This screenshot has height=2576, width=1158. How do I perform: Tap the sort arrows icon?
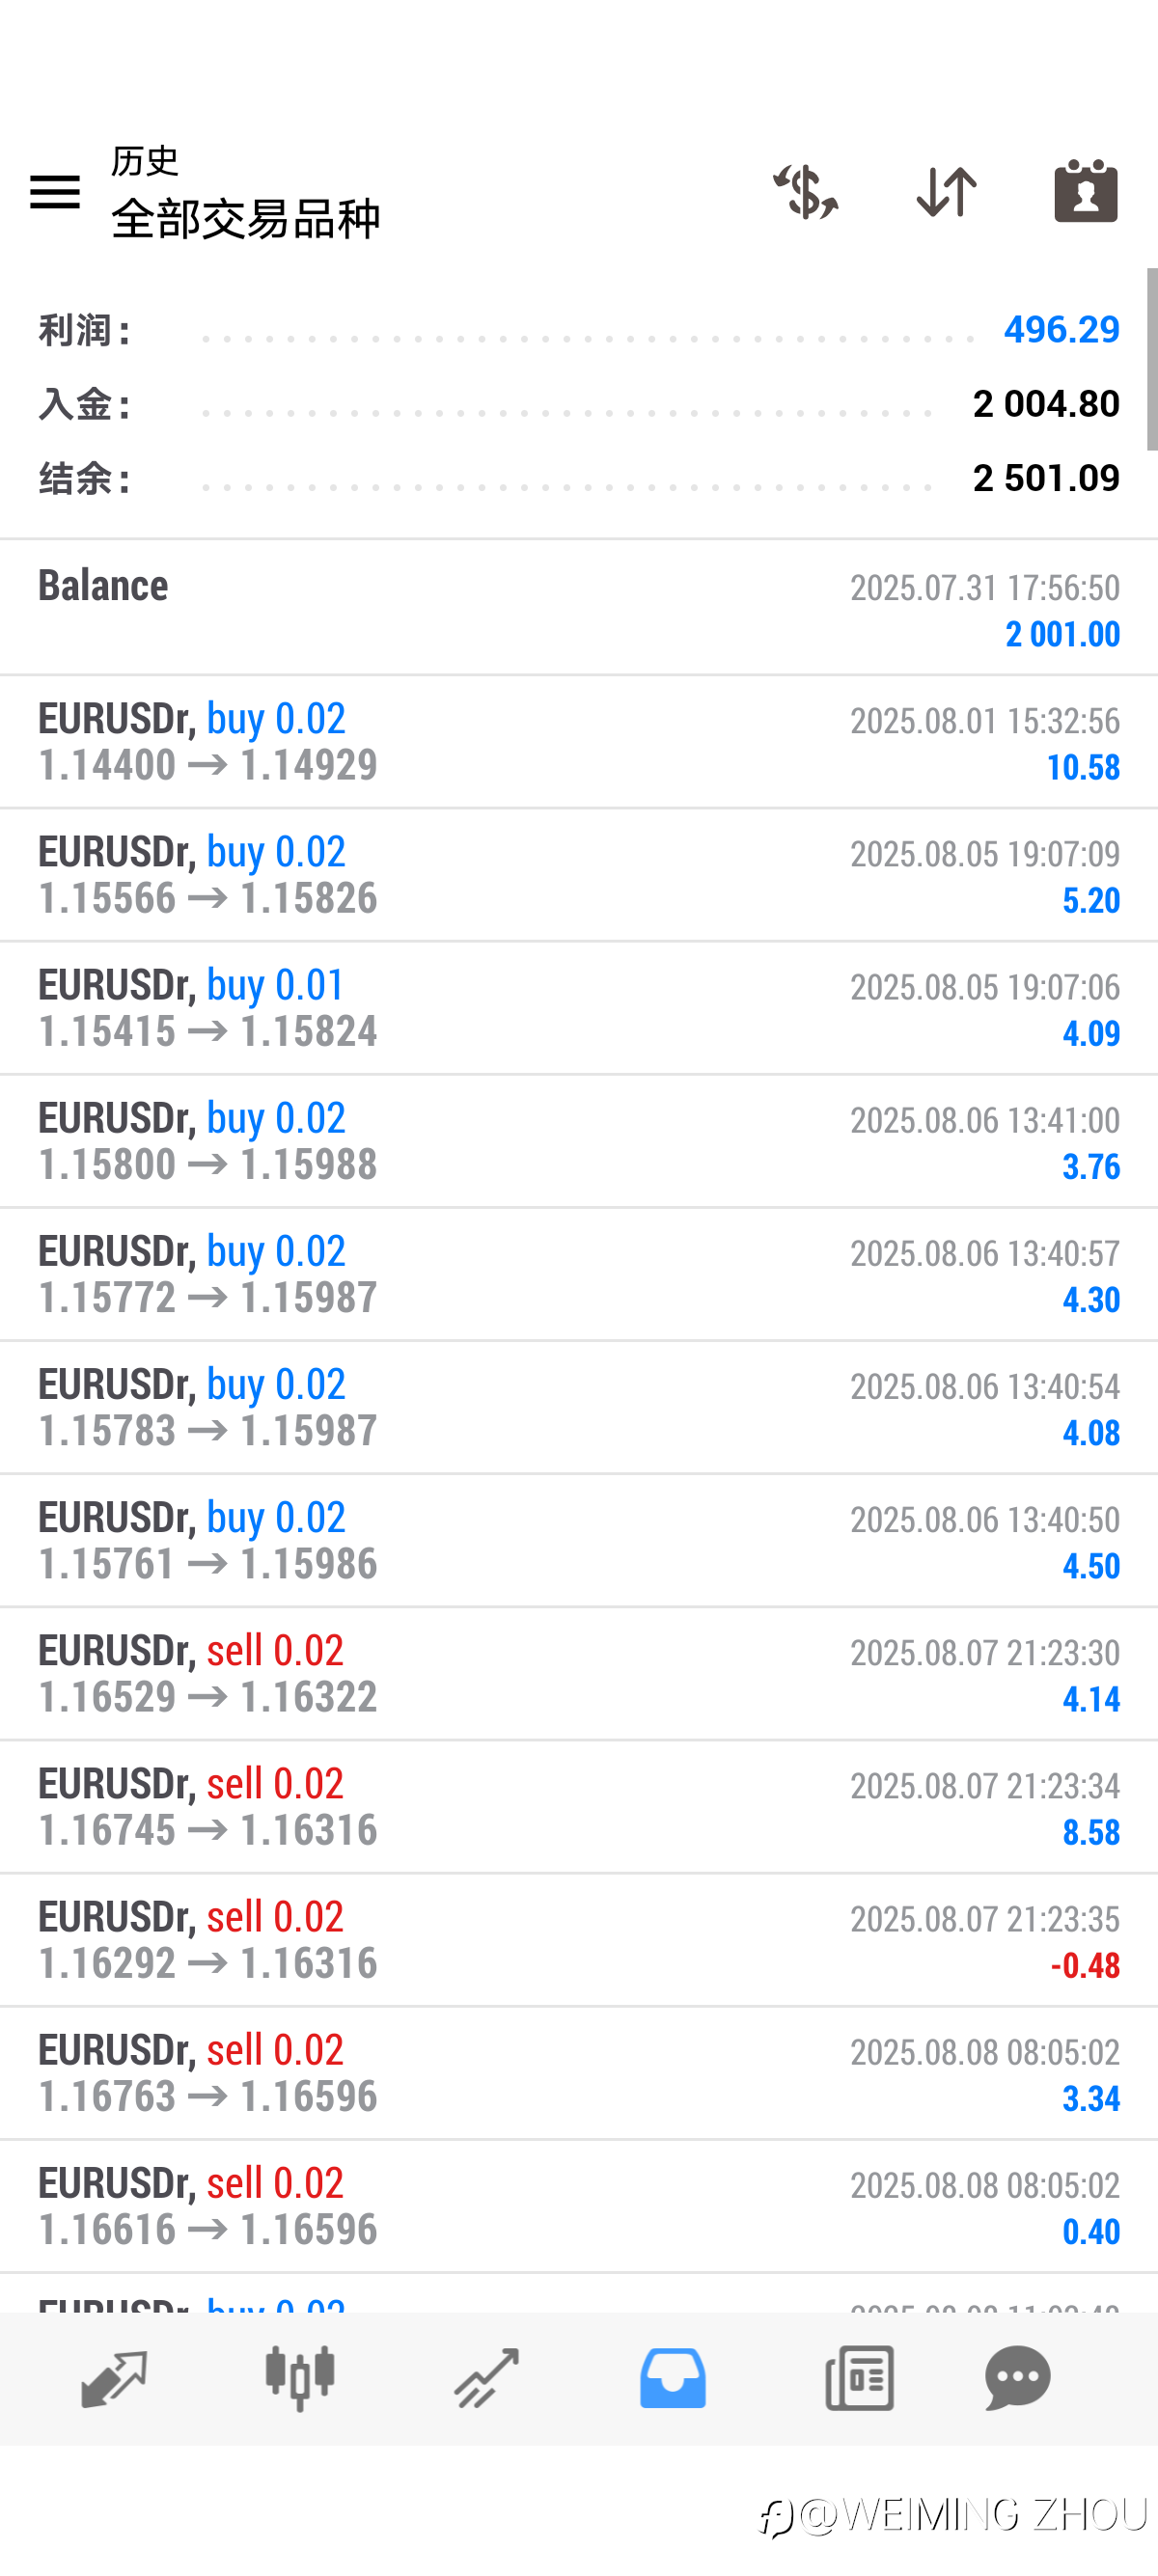pyautogui.click(x=946, y=191)
